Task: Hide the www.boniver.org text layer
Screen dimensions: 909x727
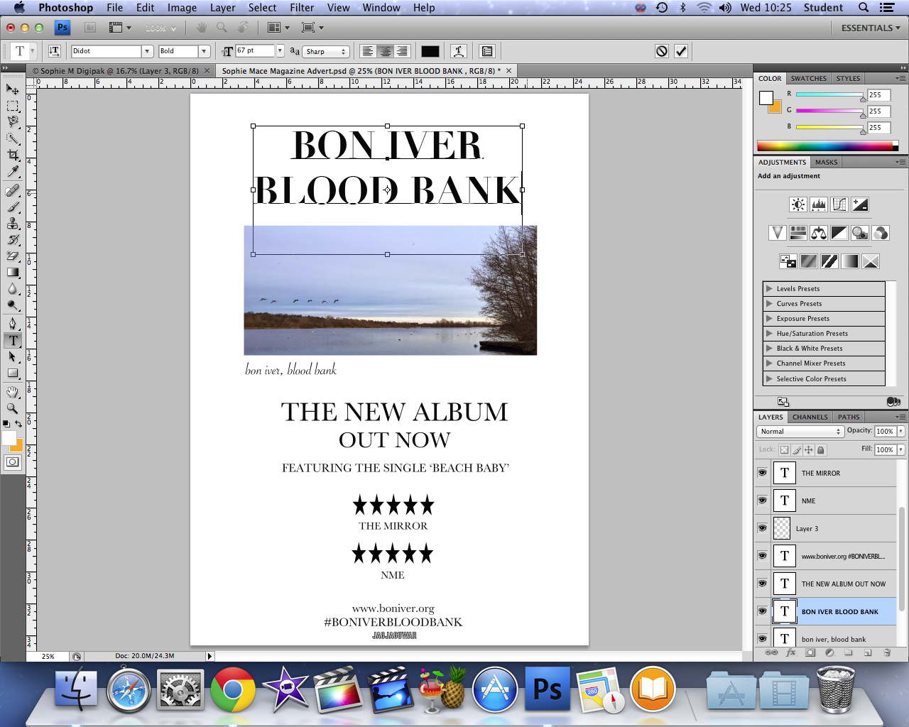Action: [763, 556]
